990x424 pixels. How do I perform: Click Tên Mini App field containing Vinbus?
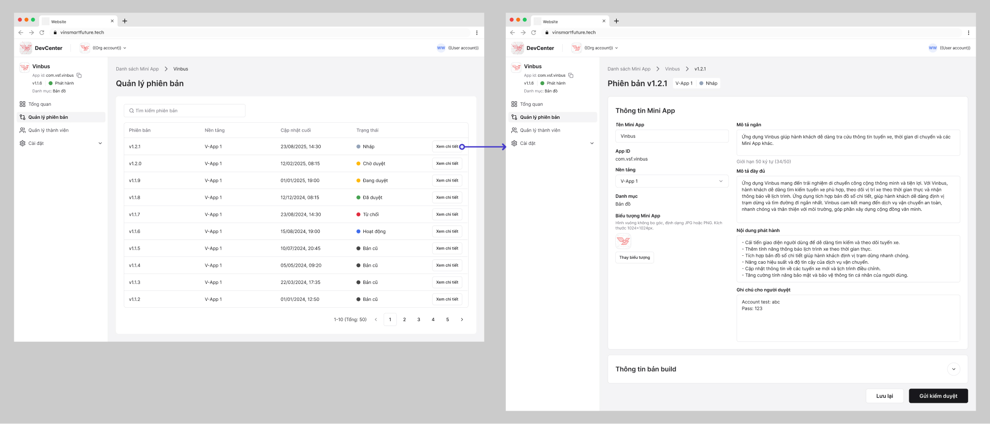[672, 136]
